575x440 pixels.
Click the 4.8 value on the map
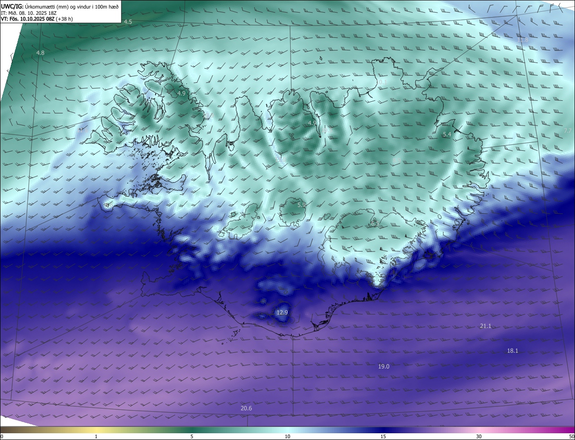pos(40,53)
